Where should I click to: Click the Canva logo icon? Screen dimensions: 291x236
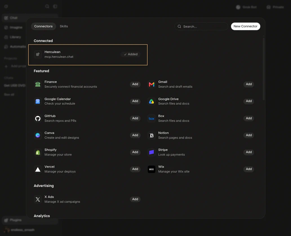38,135
